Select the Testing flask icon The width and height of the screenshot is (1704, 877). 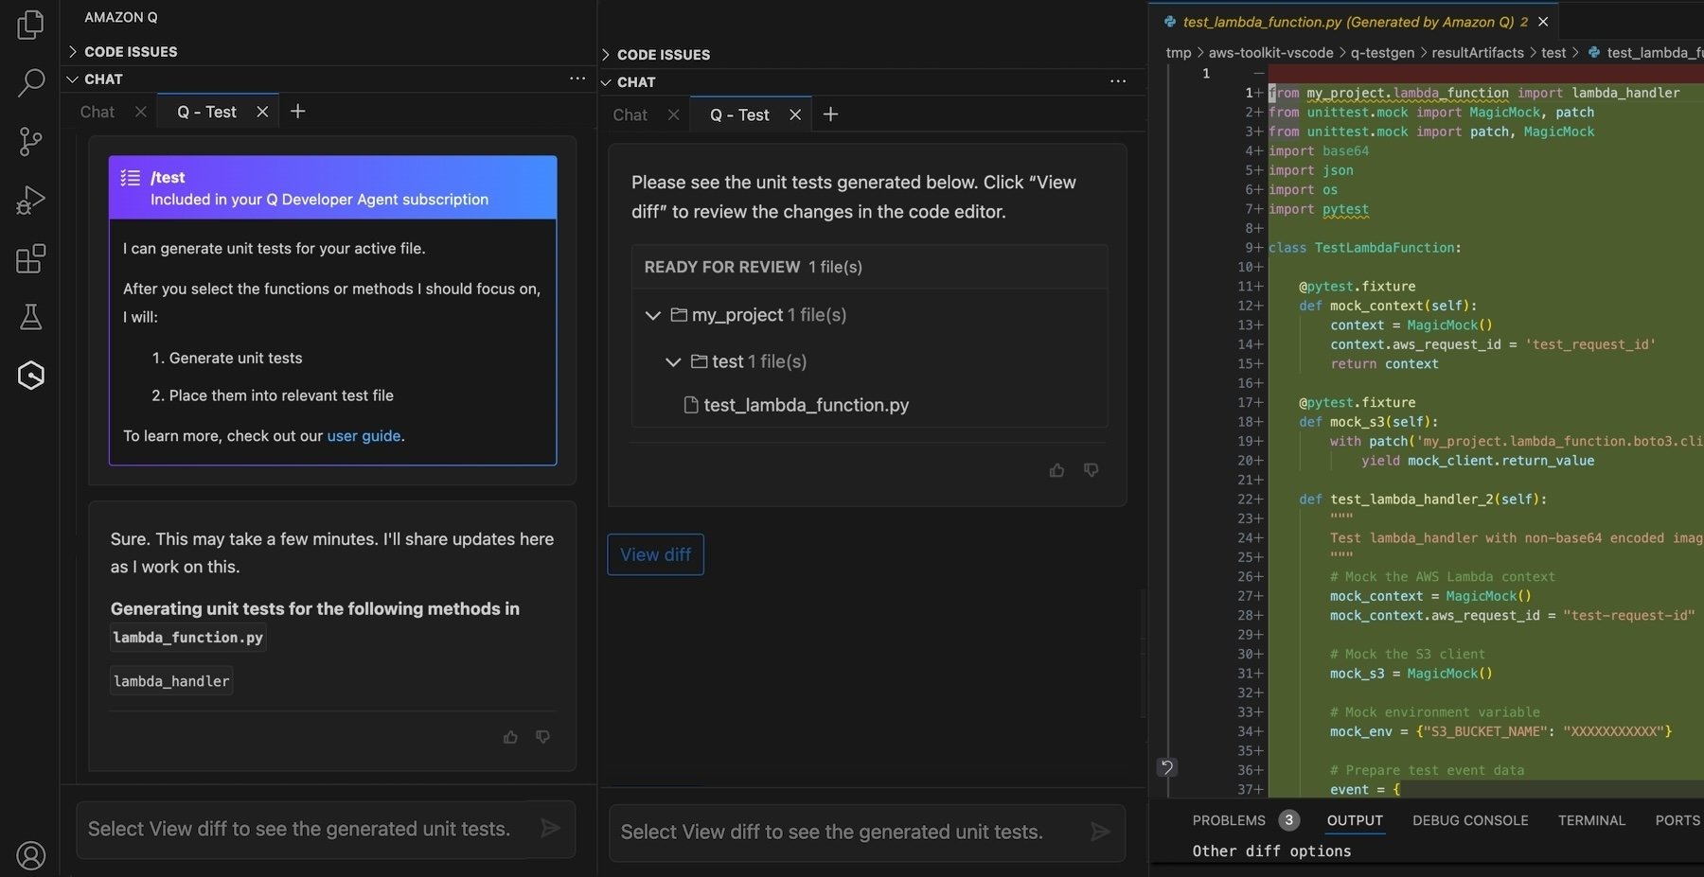[x=30, y=316]
